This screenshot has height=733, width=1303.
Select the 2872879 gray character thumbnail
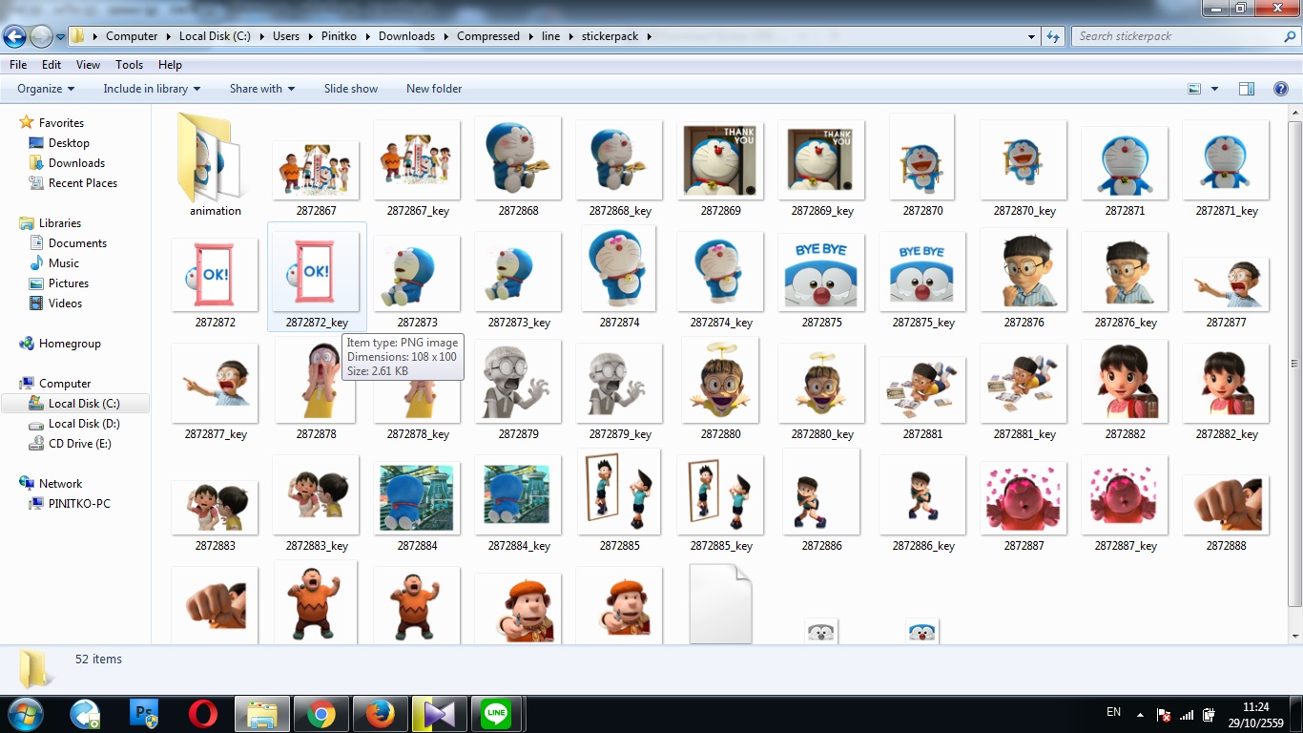[x=518, y=383]
